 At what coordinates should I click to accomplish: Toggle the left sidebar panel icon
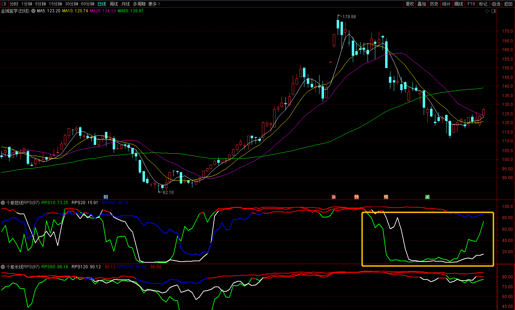pos(4,4)
